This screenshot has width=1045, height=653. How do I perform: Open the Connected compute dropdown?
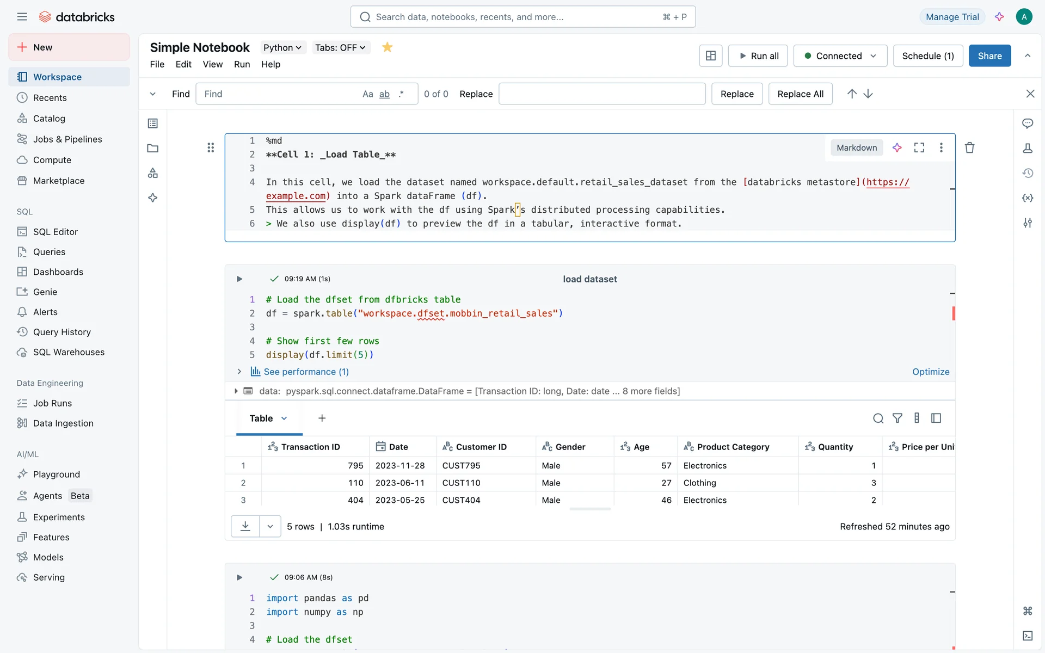[840, 56]
